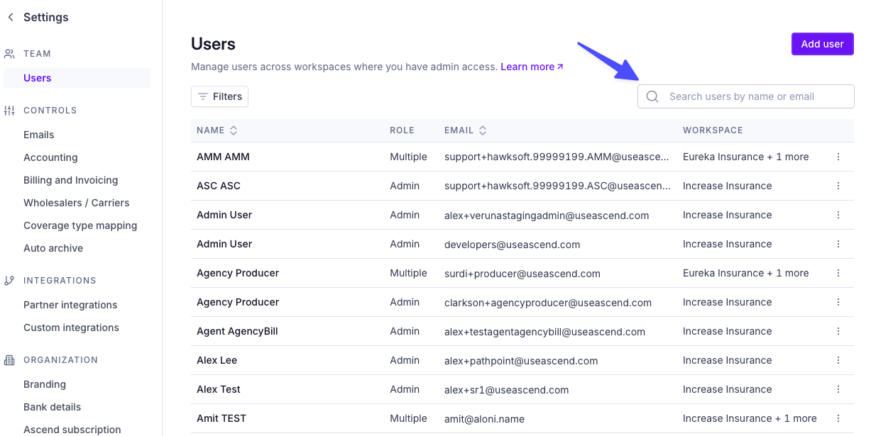Open Accounting settings
Image resolution: width=871 pixels, height=436 pixels.
(50, 157)
